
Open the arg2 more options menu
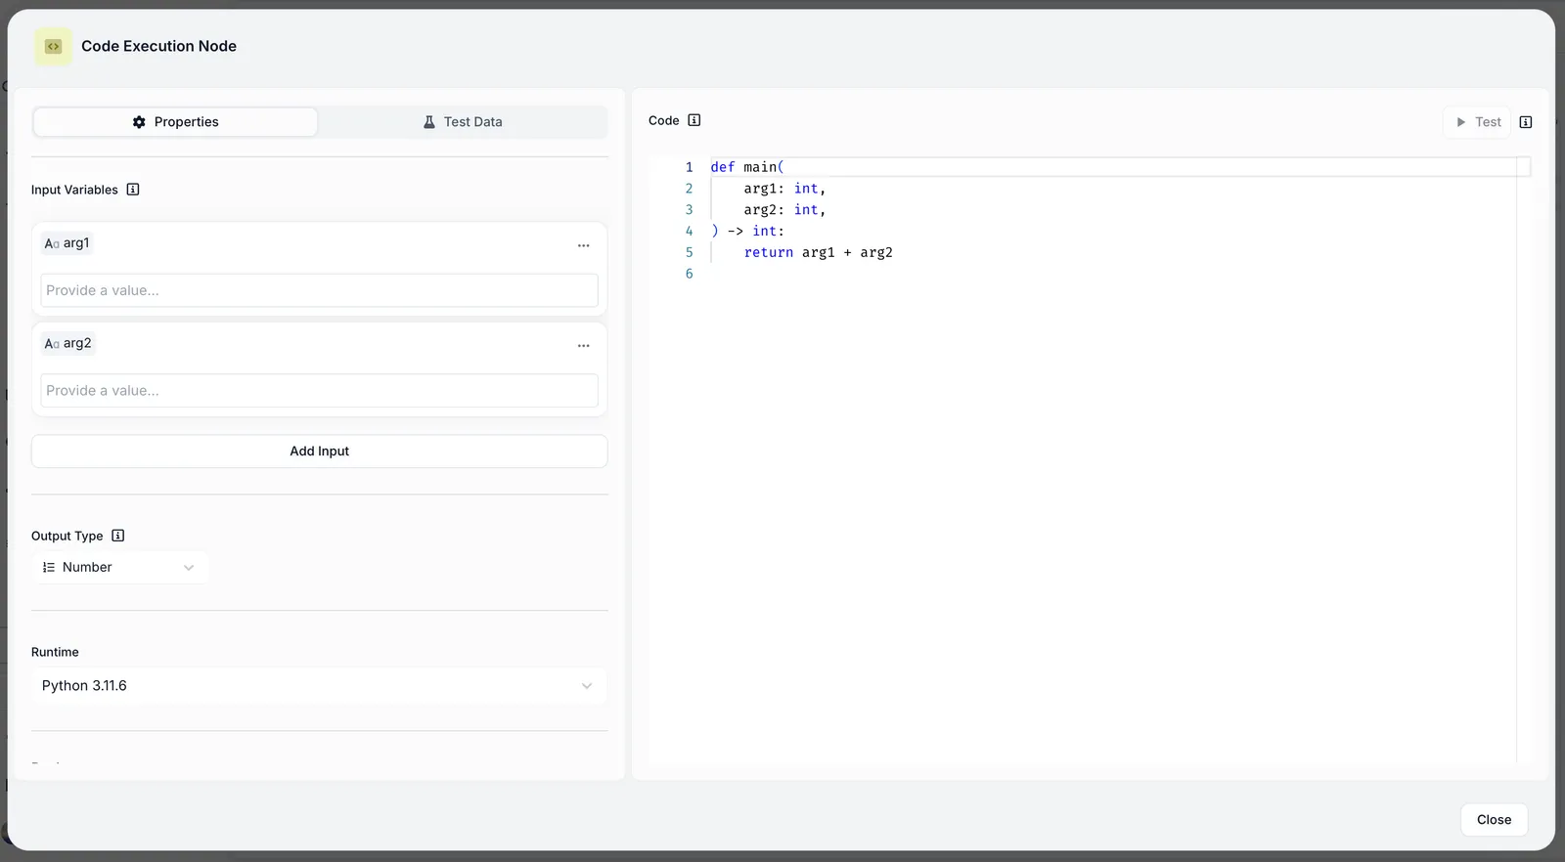584,346
